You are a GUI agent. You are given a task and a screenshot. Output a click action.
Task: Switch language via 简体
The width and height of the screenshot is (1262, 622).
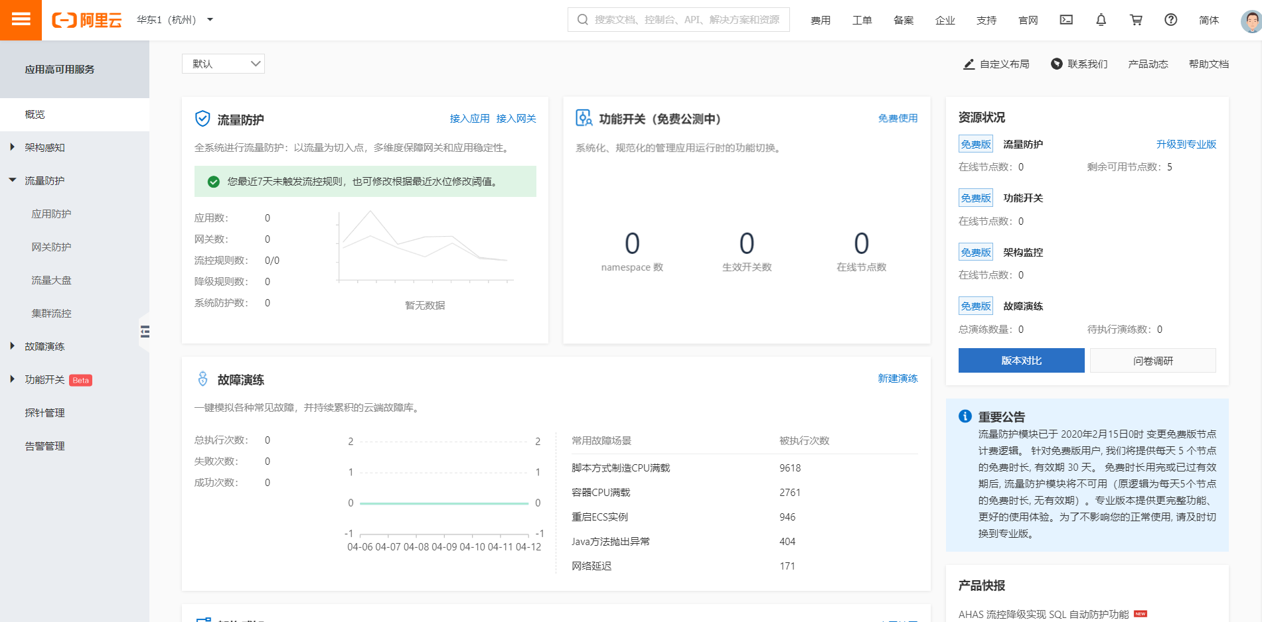click(1209, 20)
